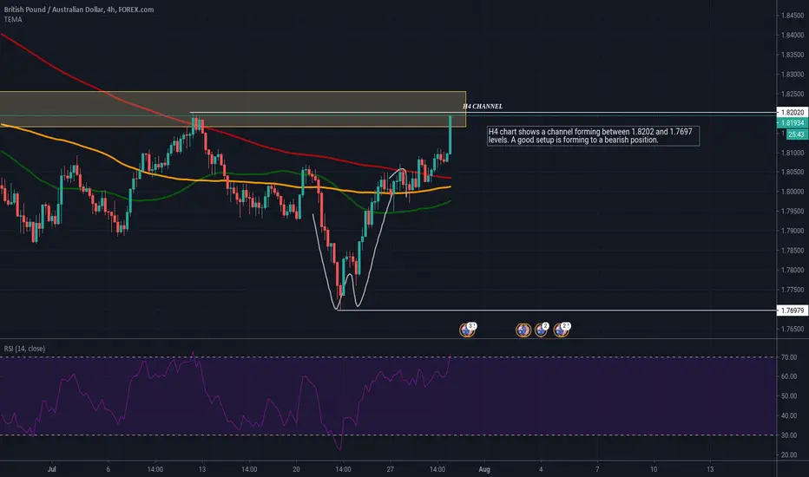
Task: Click the 1.81934 current price label
Action: (792, 123)
